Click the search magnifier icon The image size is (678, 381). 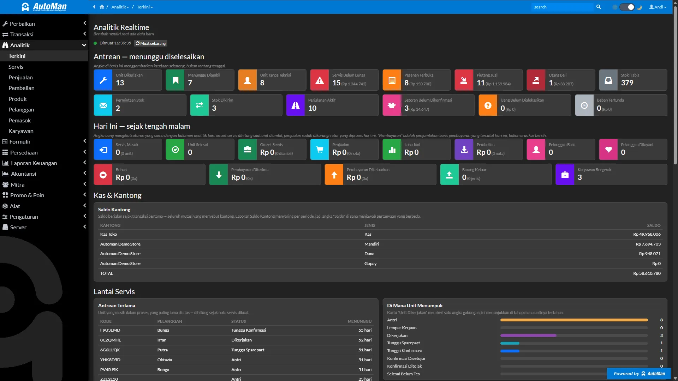point(599,7)
